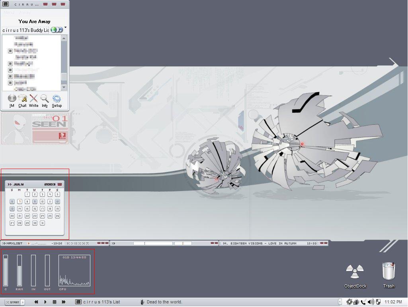
Task: Open Setup gear in Buddy List
Action: coord(57,101)
